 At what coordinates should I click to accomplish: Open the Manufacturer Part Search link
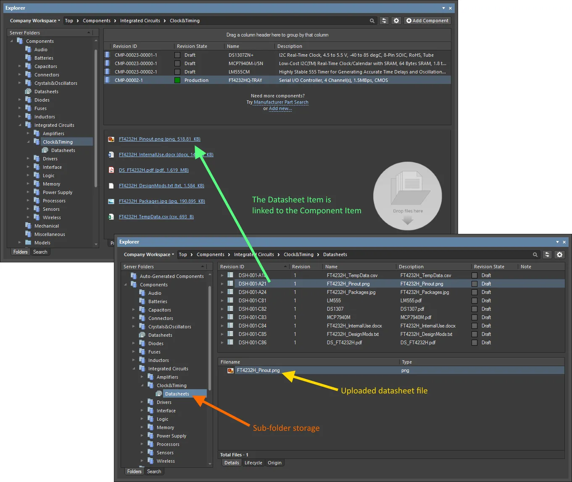pyautogui.click(x=281, y=102)
